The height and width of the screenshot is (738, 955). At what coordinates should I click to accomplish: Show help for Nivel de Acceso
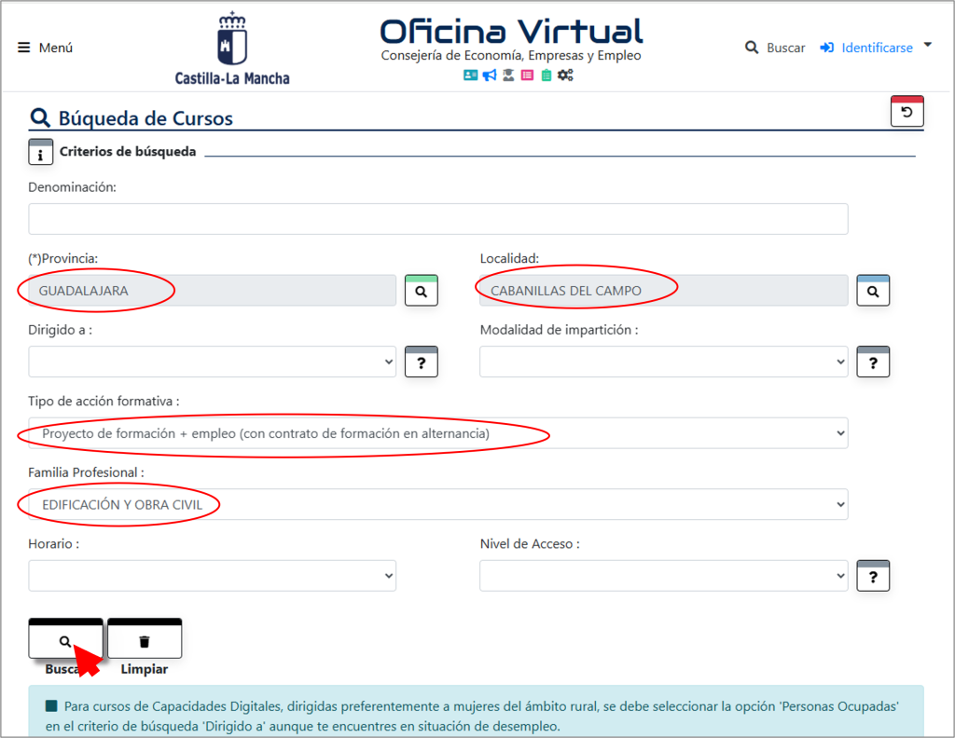873,577
